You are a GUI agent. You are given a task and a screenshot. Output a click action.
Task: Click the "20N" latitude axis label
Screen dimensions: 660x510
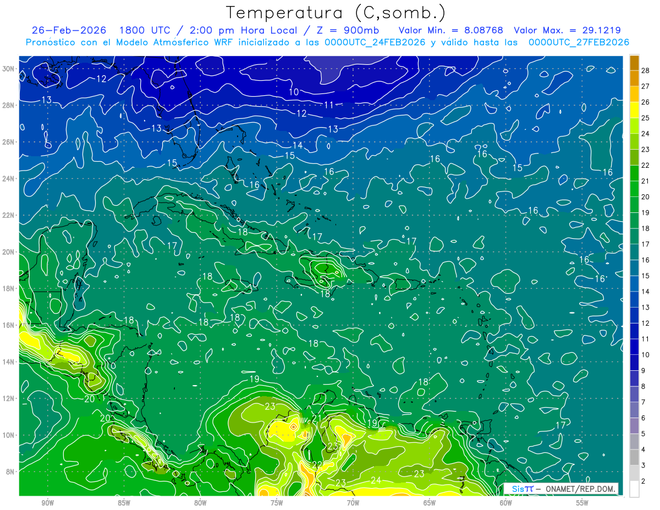click(x=9, y=252)
